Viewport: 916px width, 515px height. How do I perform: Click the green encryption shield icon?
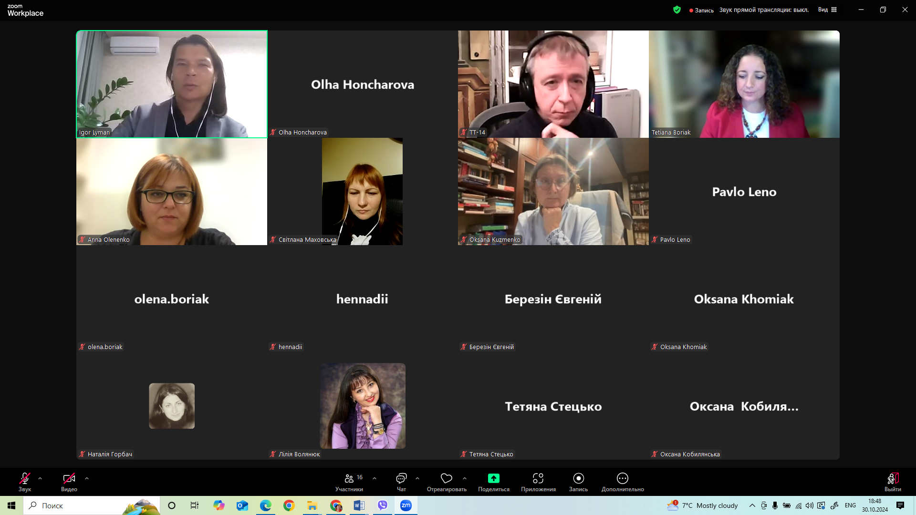[x=677, y=10]
